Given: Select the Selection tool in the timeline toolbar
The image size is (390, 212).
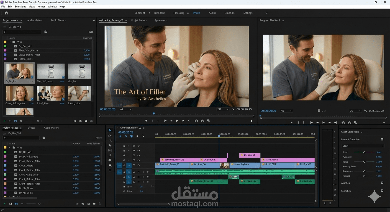Looking at the screenshot, I should pyautogui.click(x=110, y=130).
